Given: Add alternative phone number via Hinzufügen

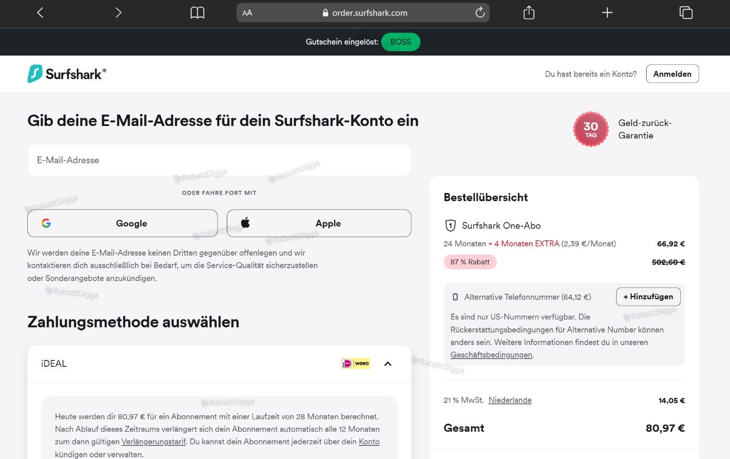Looking at the screenshot, I should coord(648,297).
